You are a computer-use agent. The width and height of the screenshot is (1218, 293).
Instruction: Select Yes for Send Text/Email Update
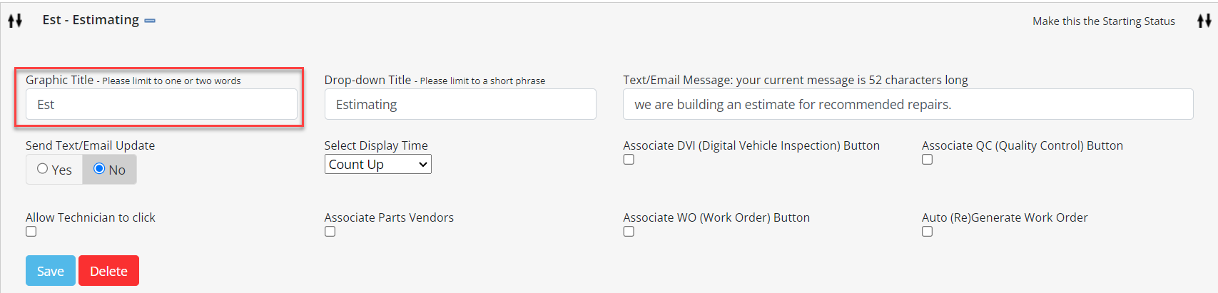(x=43, y=169)
